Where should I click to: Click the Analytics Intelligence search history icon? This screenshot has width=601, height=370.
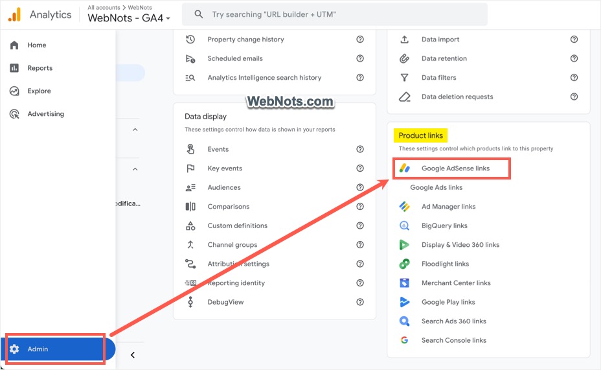pyautogui.click(x=190, y=78)
